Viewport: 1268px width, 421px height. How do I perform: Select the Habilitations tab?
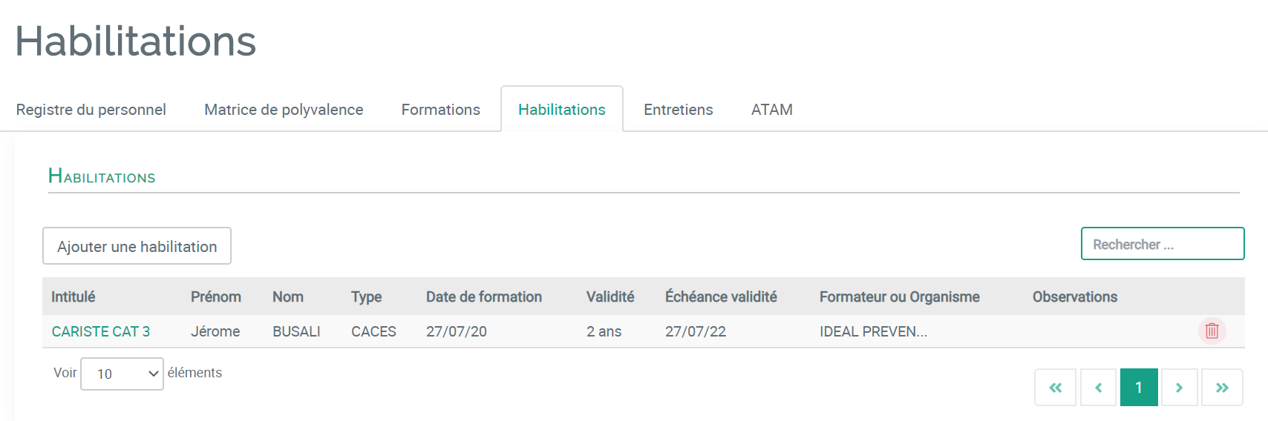[x=562, y=110]
